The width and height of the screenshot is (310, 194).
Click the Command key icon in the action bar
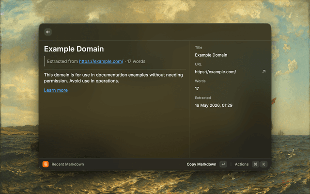tap(255, 164)
